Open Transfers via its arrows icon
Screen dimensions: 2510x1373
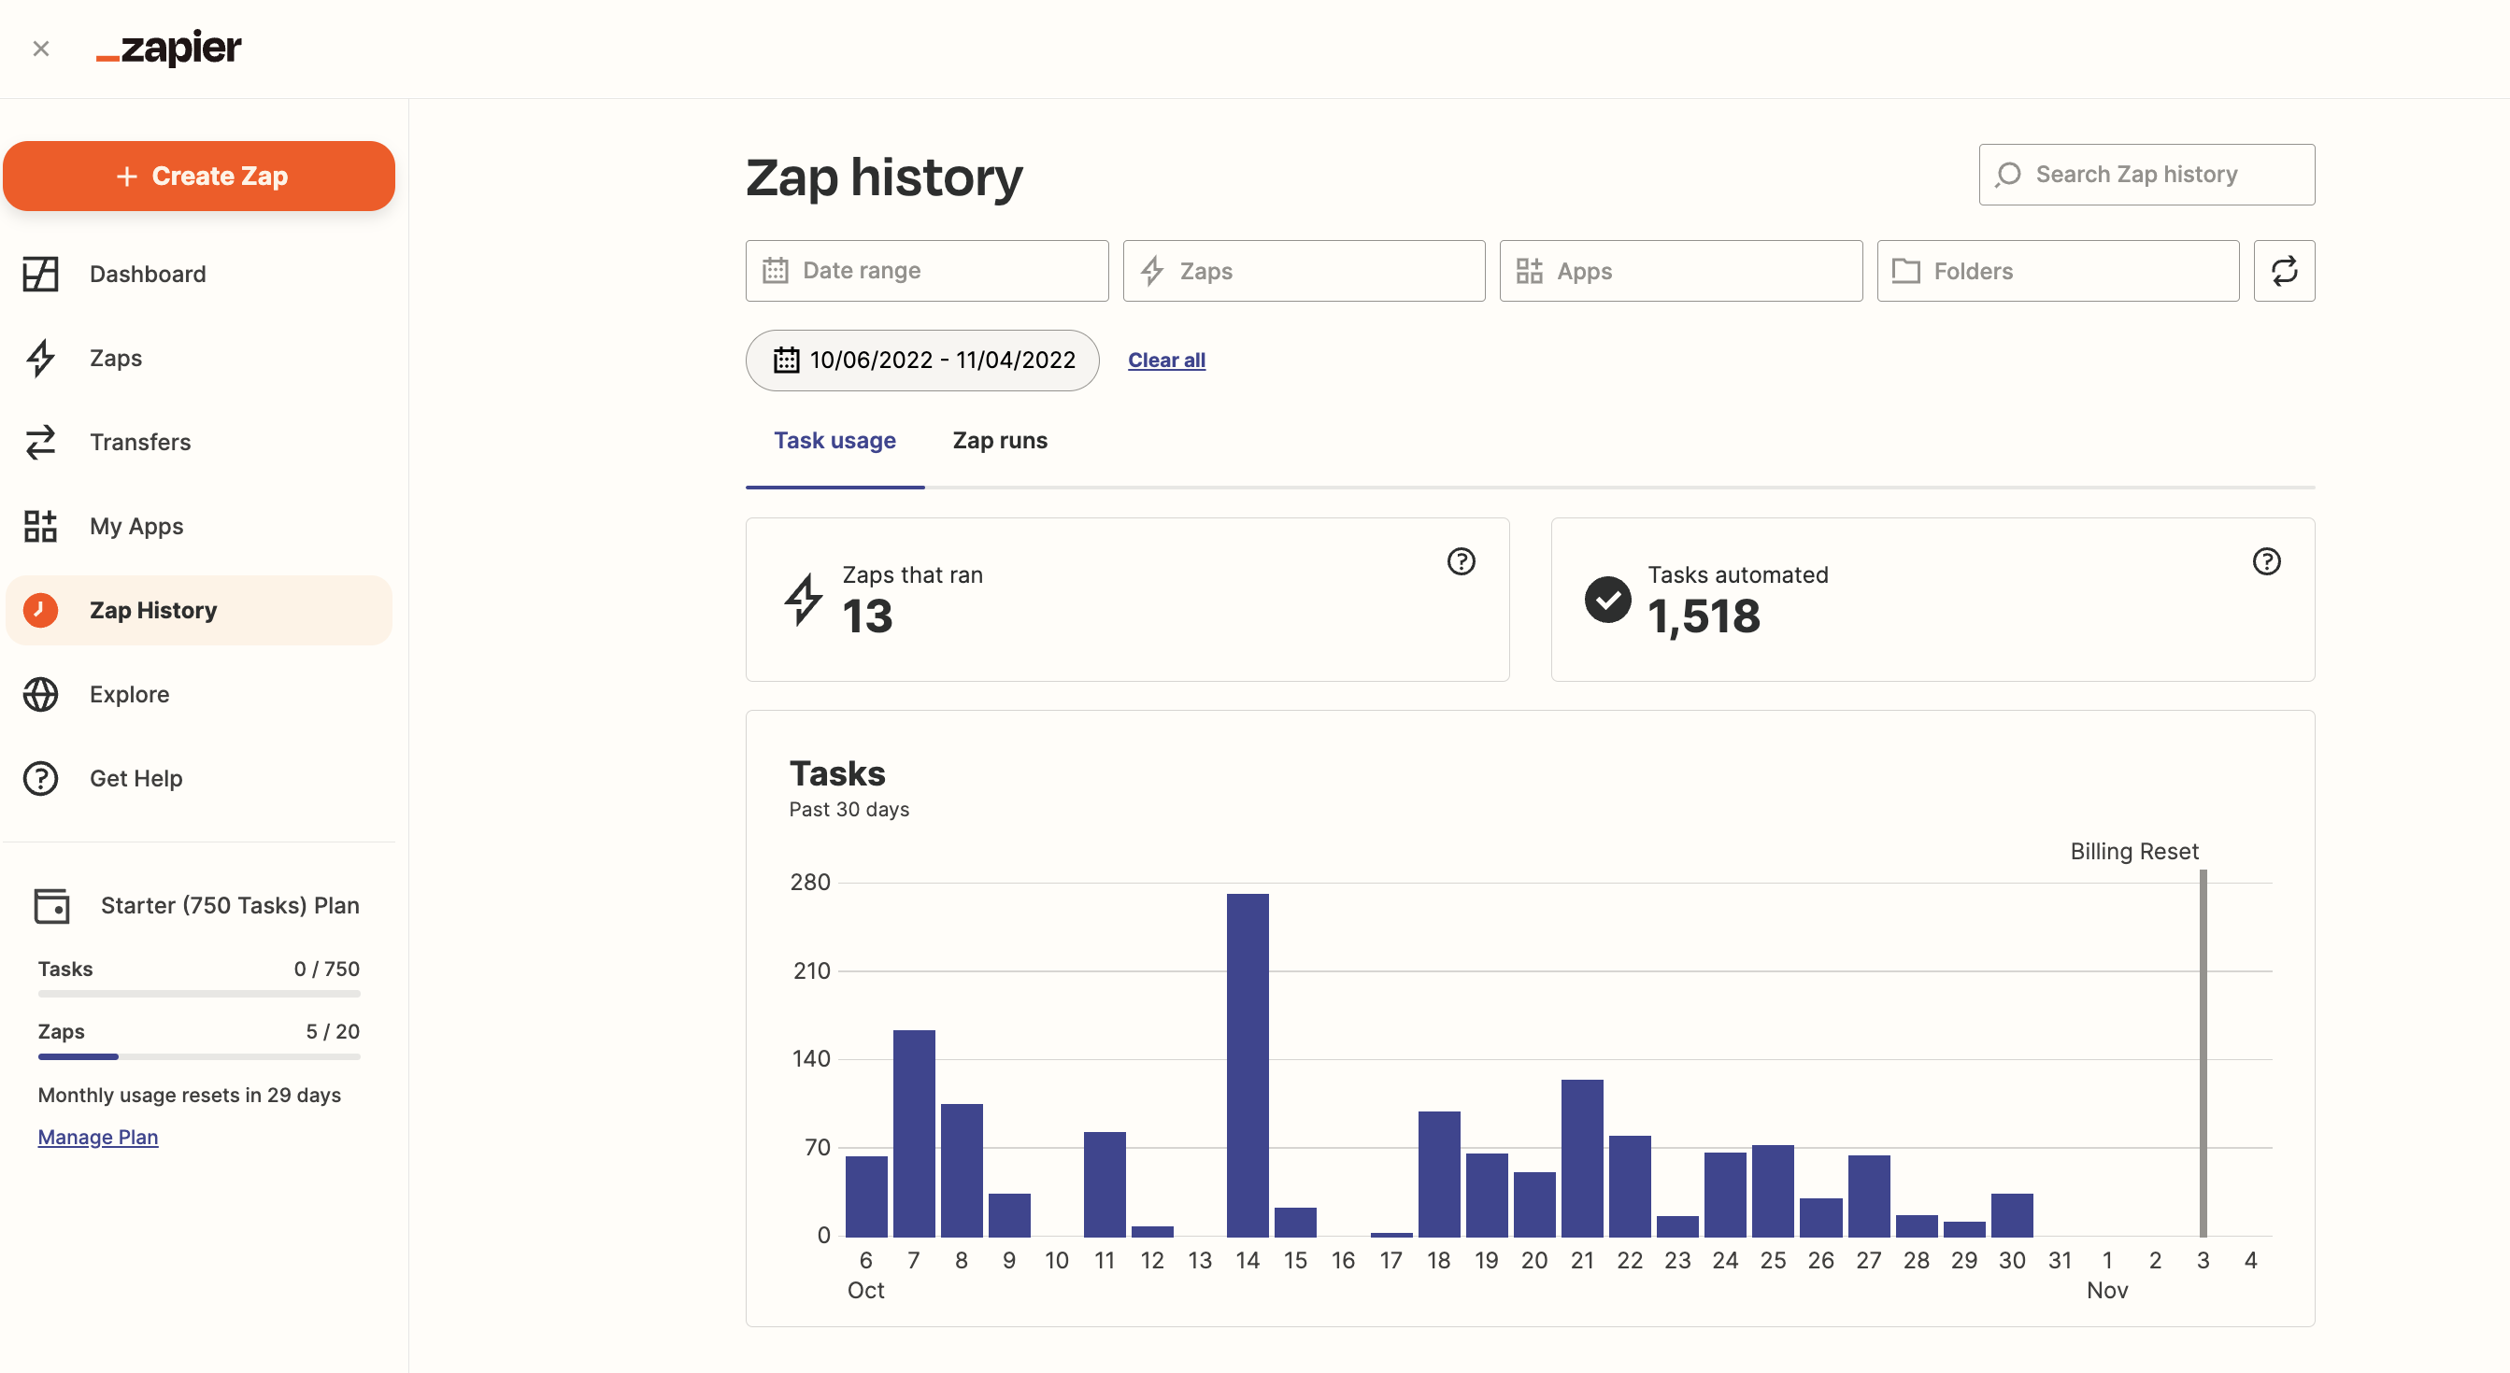point(40,442)
